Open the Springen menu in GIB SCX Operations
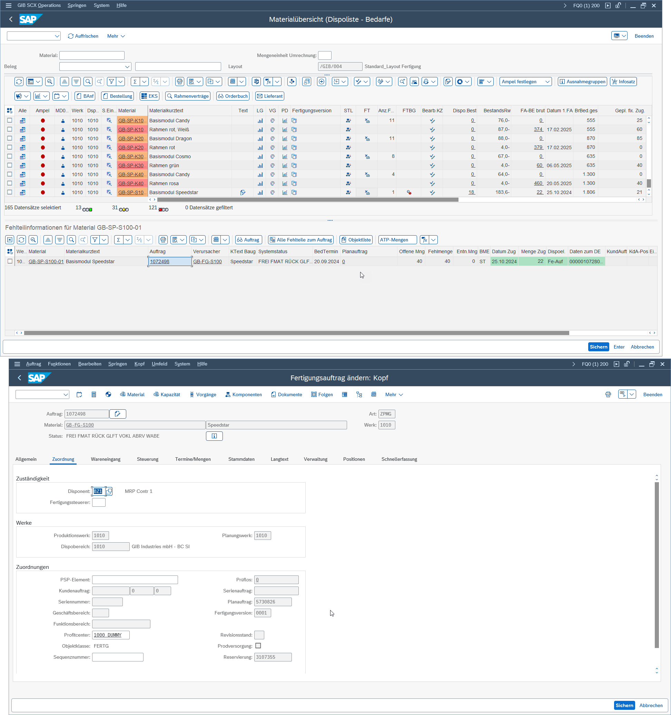The height and width of the screenshot is (715, 671). (77, 6)
